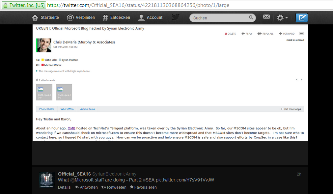Screen dimensions: 333x194
Task: Click the Twitter bird logo
Action: (176, 17)
